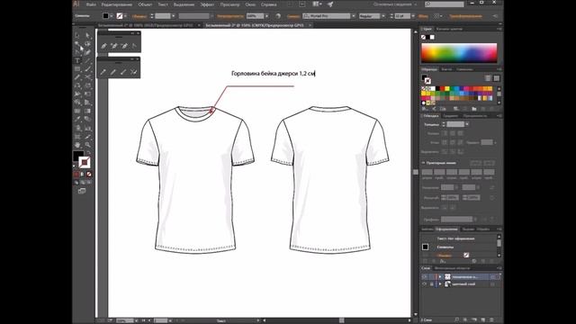This screenshot has height=324, width=576.
Task: Select the Magic Wand tool
Action: coord(77,44)
